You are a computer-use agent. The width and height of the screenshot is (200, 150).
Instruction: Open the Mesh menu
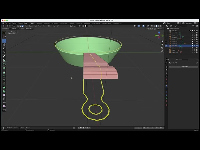(x=40, y=26)
